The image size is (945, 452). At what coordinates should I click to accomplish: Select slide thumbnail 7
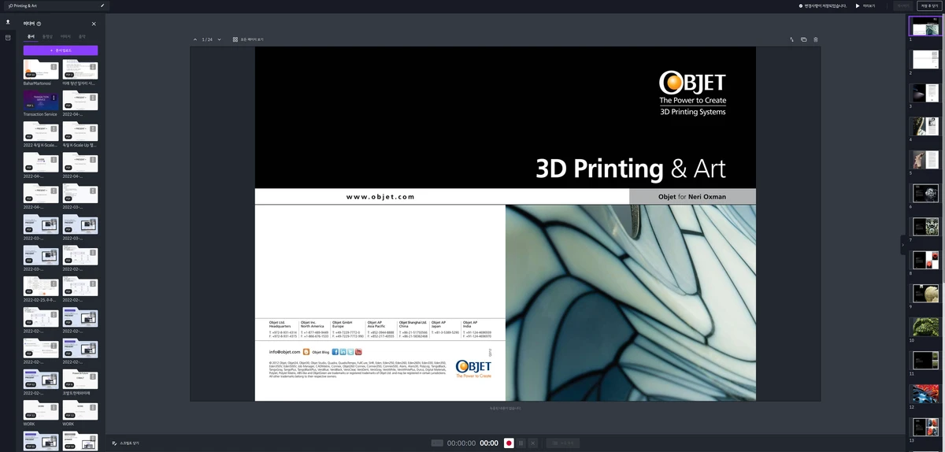[925, 228]
